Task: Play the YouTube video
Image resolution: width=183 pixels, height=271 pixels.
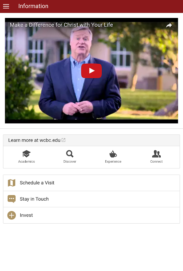Action: pyautogui.click(x=91, y=71)
